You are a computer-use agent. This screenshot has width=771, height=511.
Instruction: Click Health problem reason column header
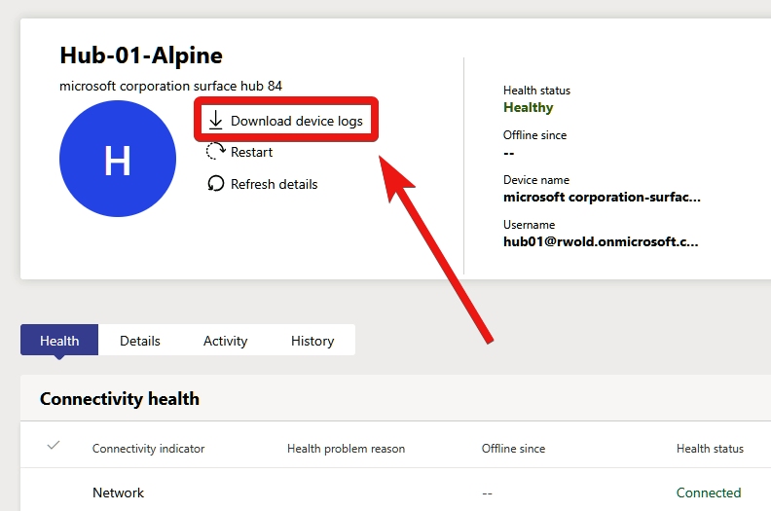(347, 449)
